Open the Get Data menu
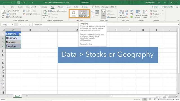The height and width of the screenshot is (101, 180). 3,14
